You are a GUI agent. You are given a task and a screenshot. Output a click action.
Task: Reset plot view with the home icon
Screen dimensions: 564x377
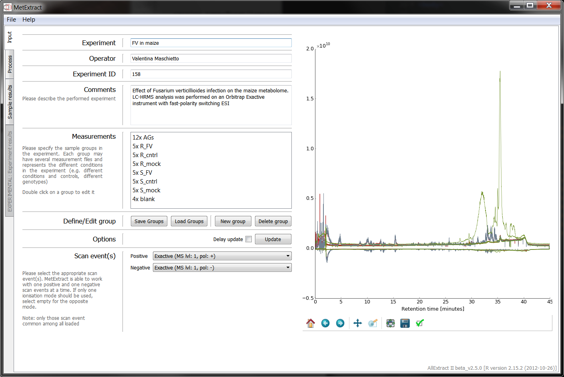pos(311,323)
